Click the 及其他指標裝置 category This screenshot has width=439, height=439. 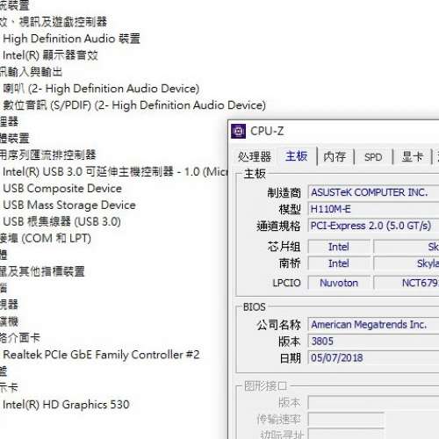click(x=42, y=271)
